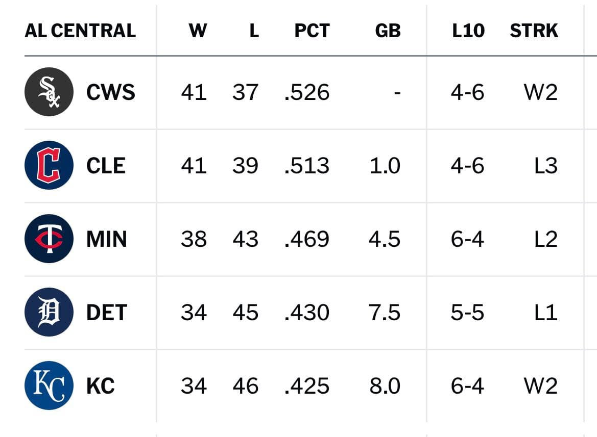Click the Royals W2 streak cell
This screenshot has height=437, width=597.
(x=541, y=385)
